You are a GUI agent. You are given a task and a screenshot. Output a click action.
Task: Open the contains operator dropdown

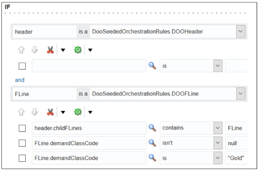218,128
